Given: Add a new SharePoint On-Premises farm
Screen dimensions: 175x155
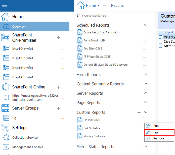Looking at the screenshot, I should pyautogui.click(x=59, y=38).
